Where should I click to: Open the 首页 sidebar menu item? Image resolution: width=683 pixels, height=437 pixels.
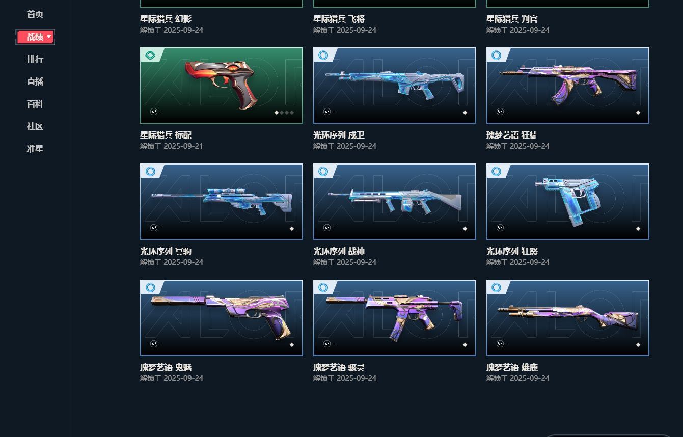pyautogui.click(x=35, y=14)
